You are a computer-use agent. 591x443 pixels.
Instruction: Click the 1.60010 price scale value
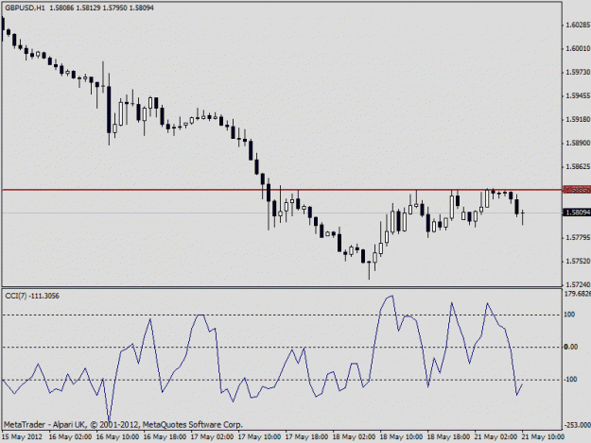(578, 48)
